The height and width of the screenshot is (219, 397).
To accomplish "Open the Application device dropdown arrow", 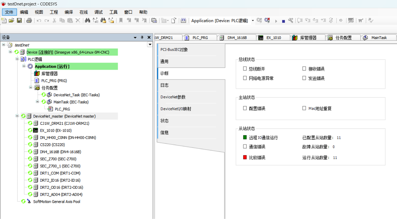I will [253, 21].
